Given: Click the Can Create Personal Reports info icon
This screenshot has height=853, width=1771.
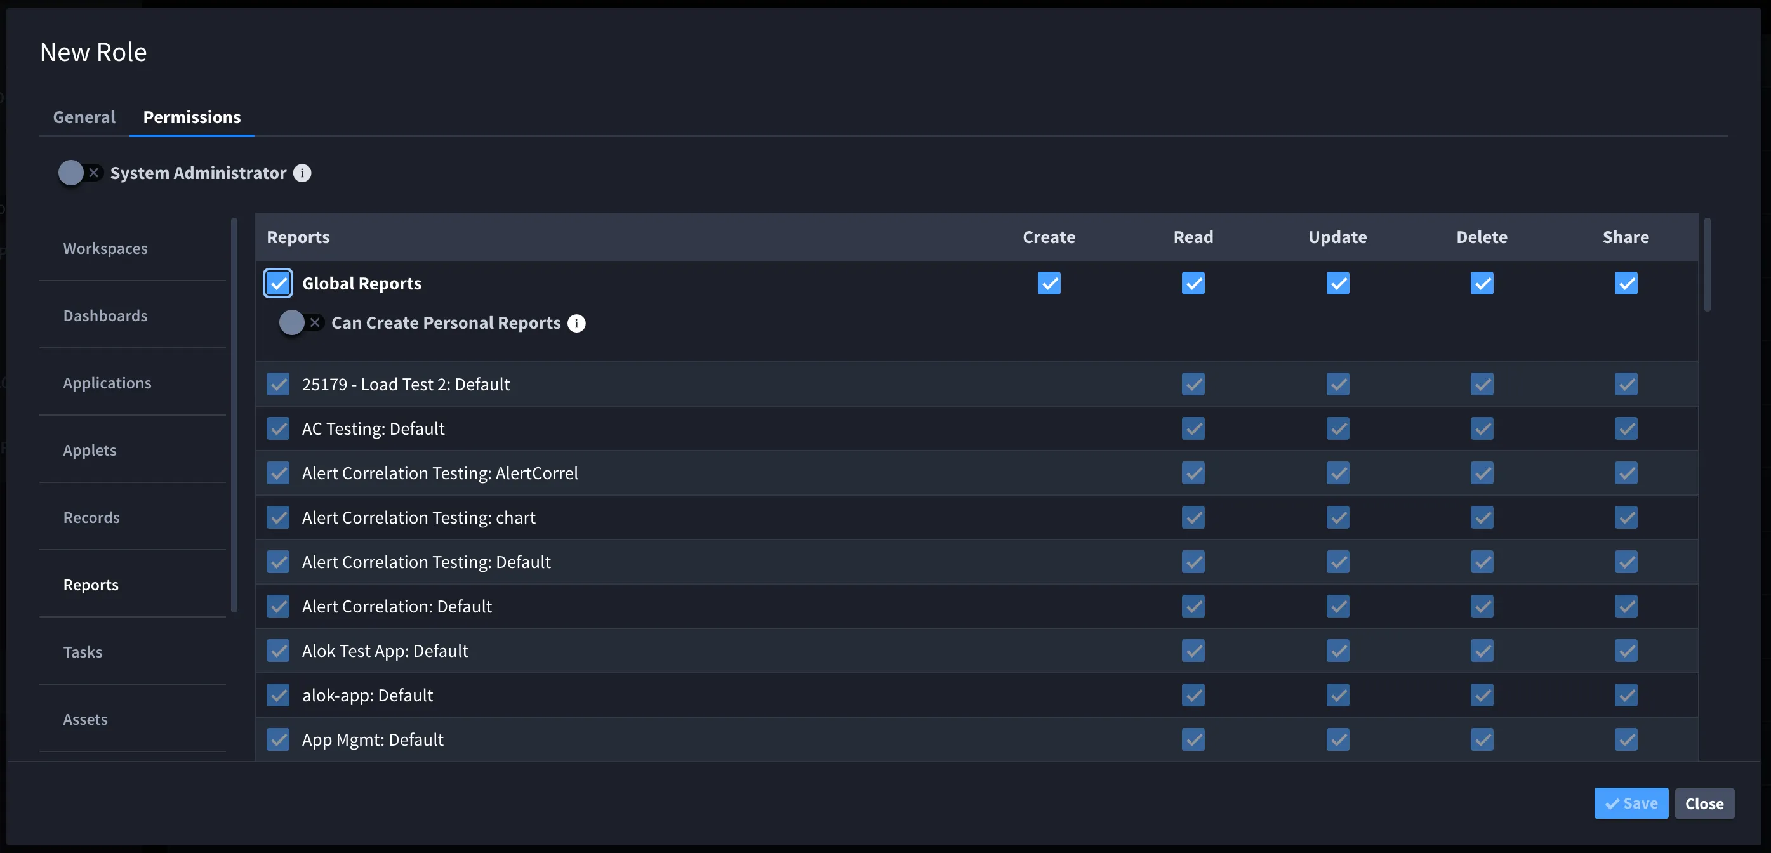Looking at the screenshot, I should pos(576,323).
